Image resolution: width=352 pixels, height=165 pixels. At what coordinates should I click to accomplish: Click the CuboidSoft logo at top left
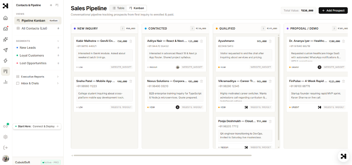[5, 6]
